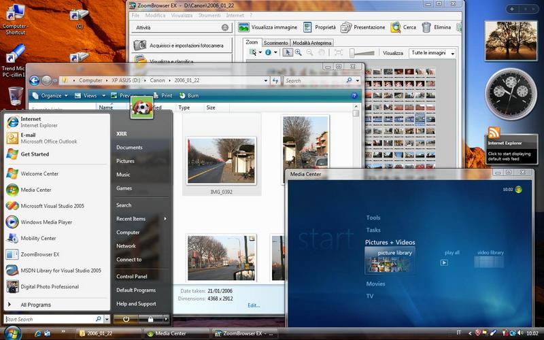
Task: Launch Windows Media Player from Start menu
Action: 46,222
